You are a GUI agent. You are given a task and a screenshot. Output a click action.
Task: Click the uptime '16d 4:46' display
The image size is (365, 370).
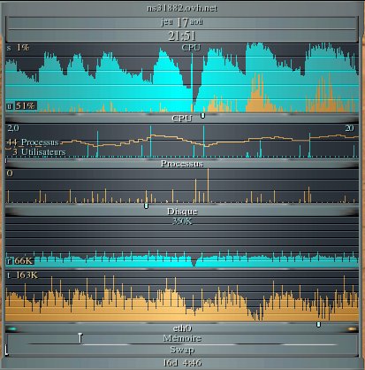182,363
